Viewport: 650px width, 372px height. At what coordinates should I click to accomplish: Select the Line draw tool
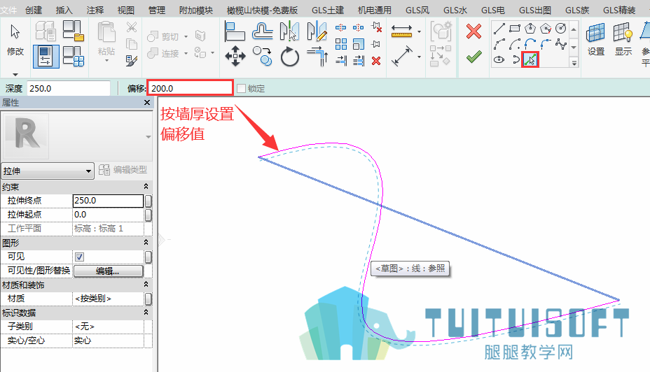499,29
